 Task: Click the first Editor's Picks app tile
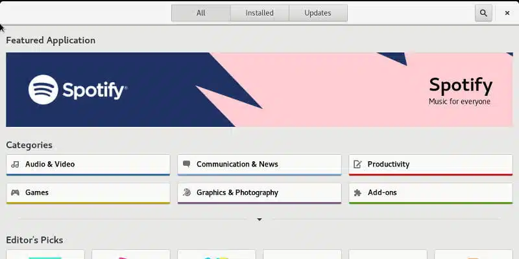point(45,254)
